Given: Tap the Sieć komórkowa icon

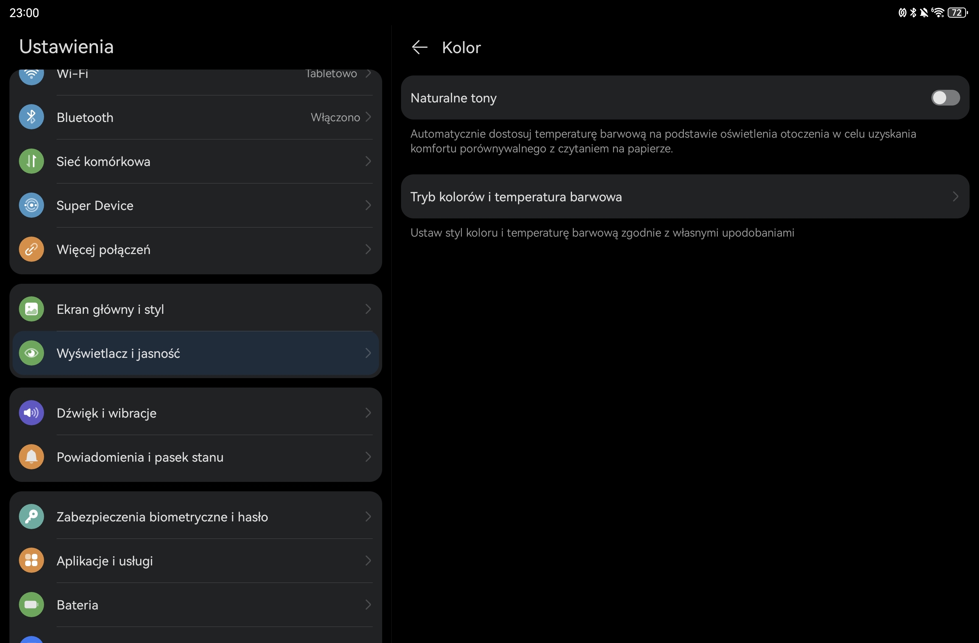Looking at the screenshot, I should click(x=31, y=161).
